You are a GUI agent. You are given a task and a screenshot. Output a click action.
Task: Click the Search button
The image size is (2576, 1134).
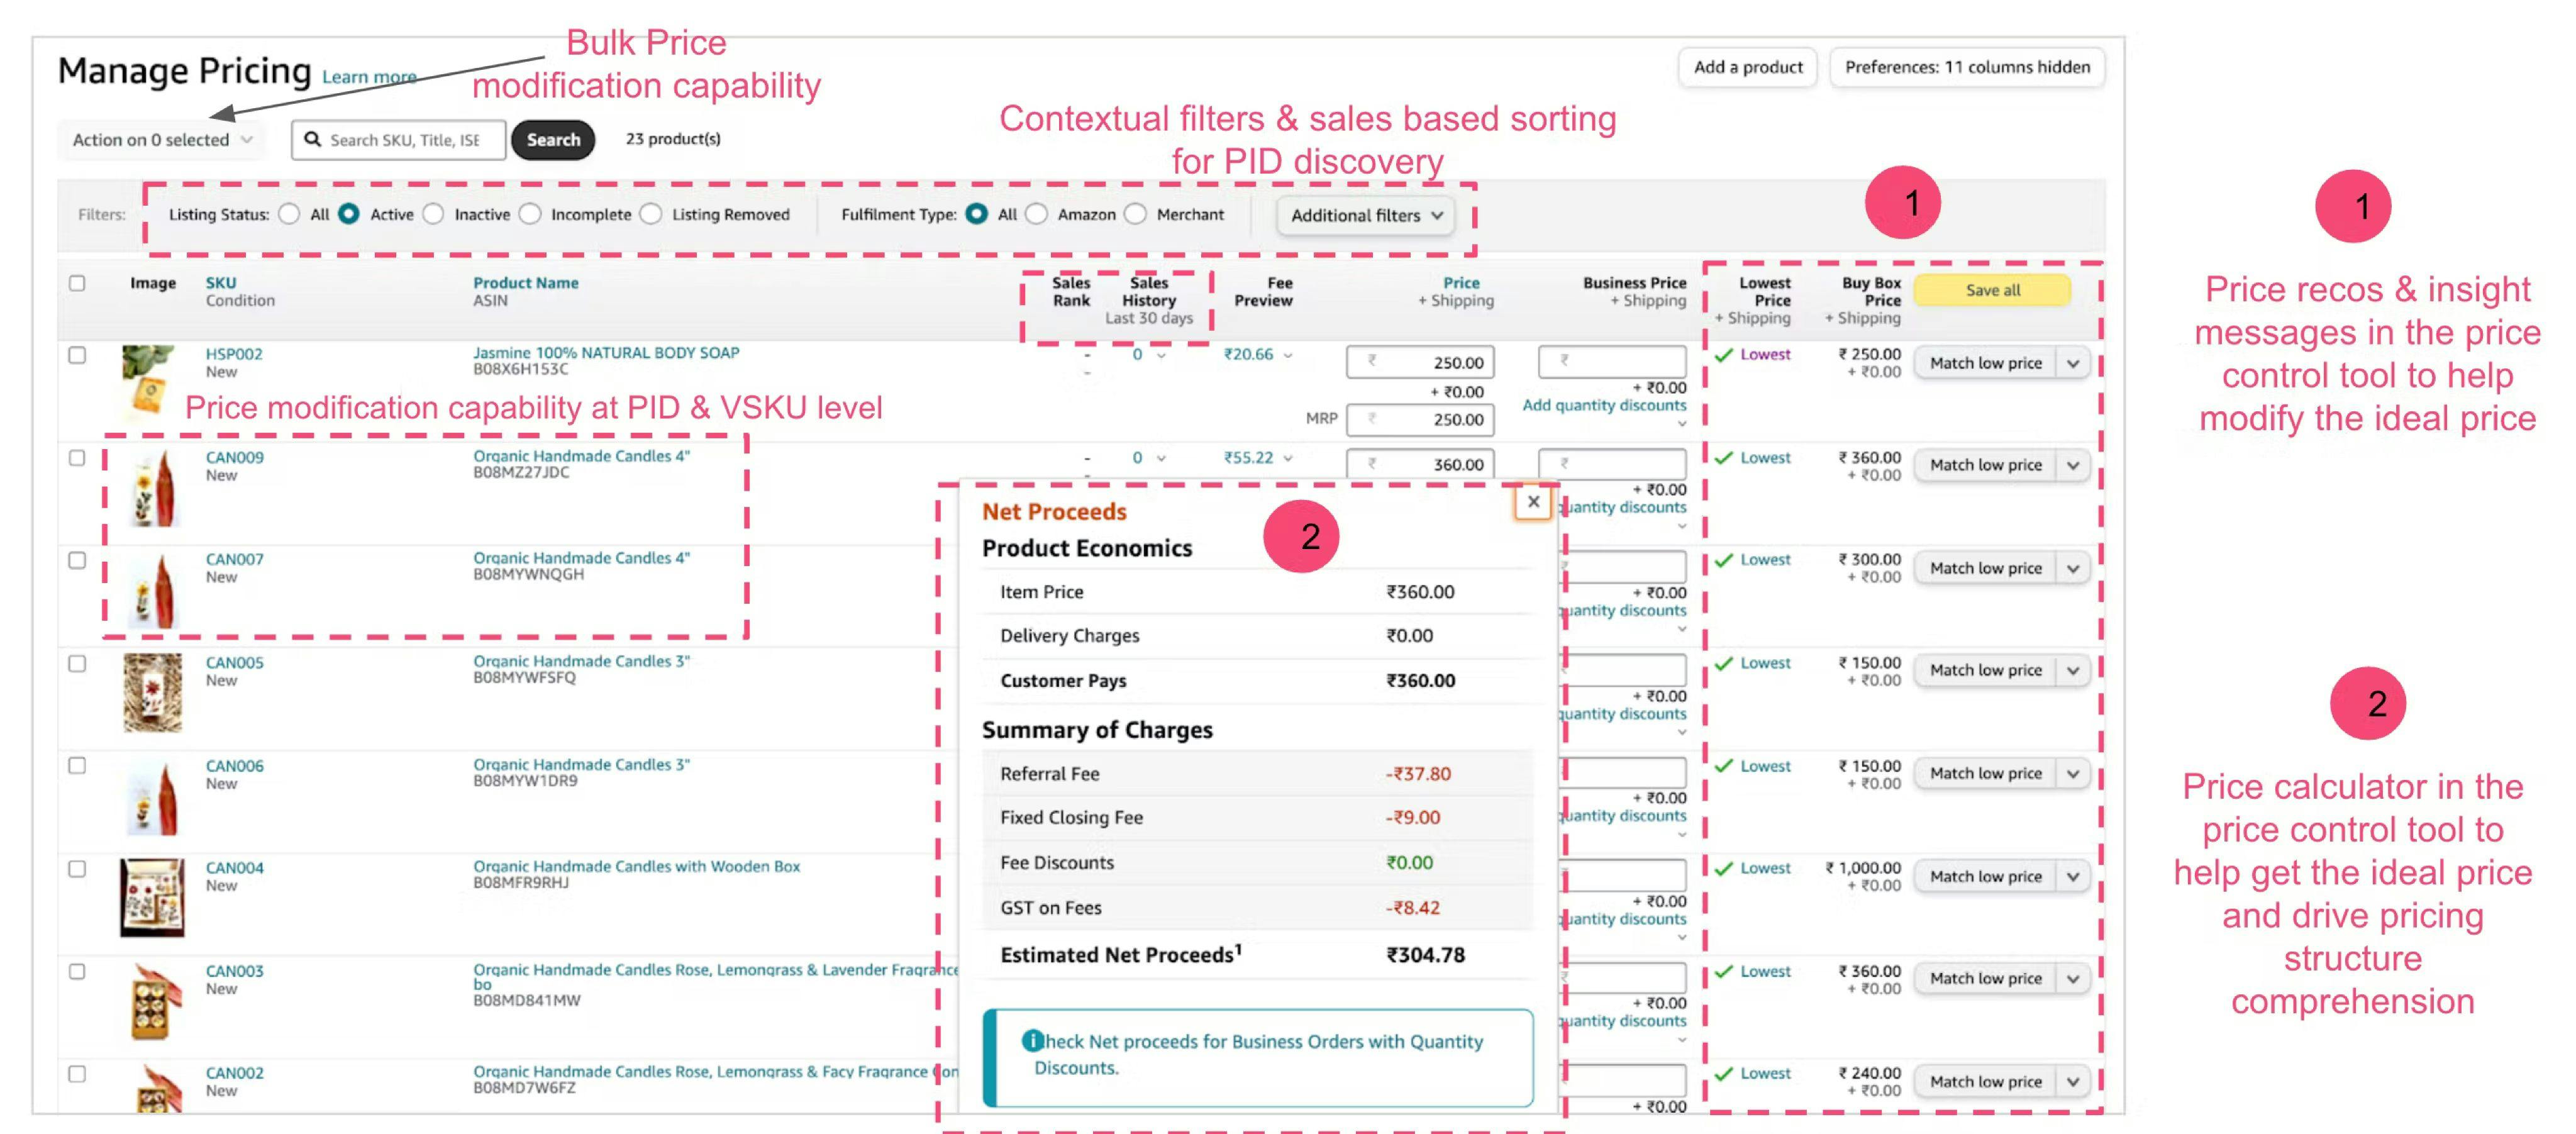click(x=553, y=140)
